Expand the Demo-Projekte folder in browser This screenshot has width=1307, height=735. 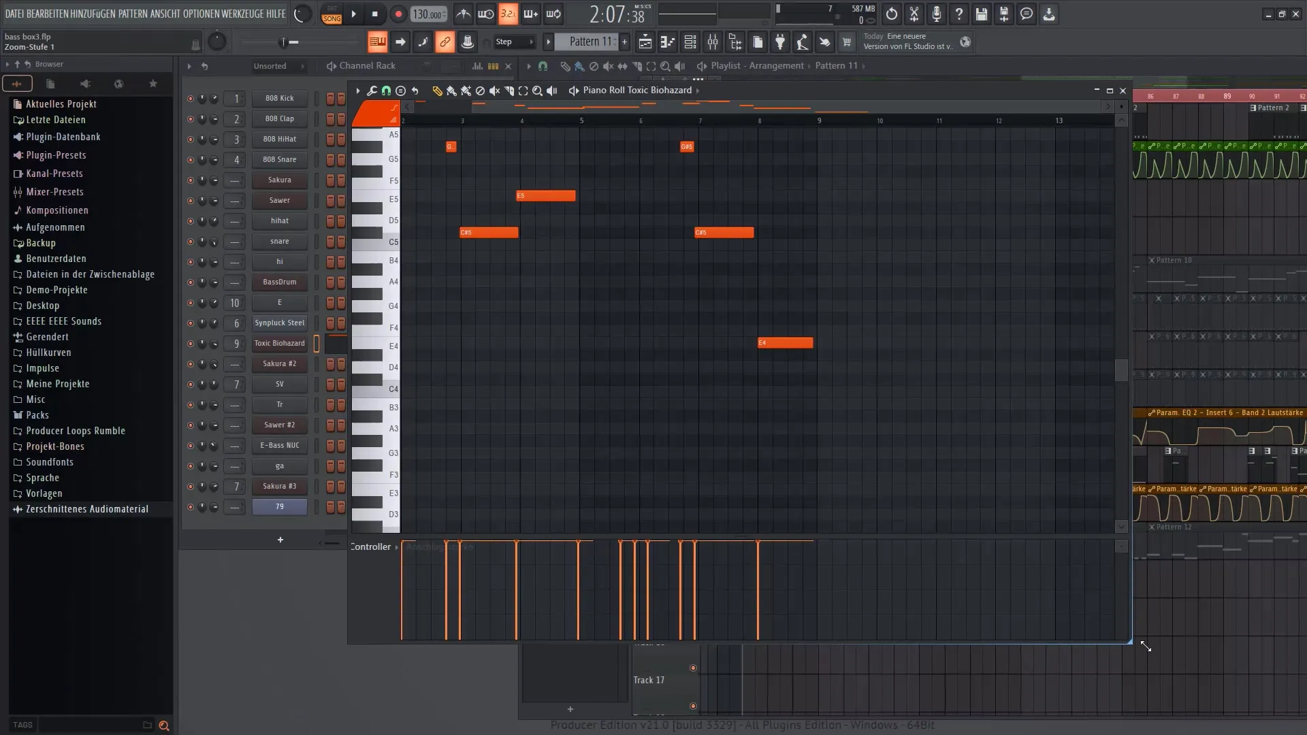(57, 289)
